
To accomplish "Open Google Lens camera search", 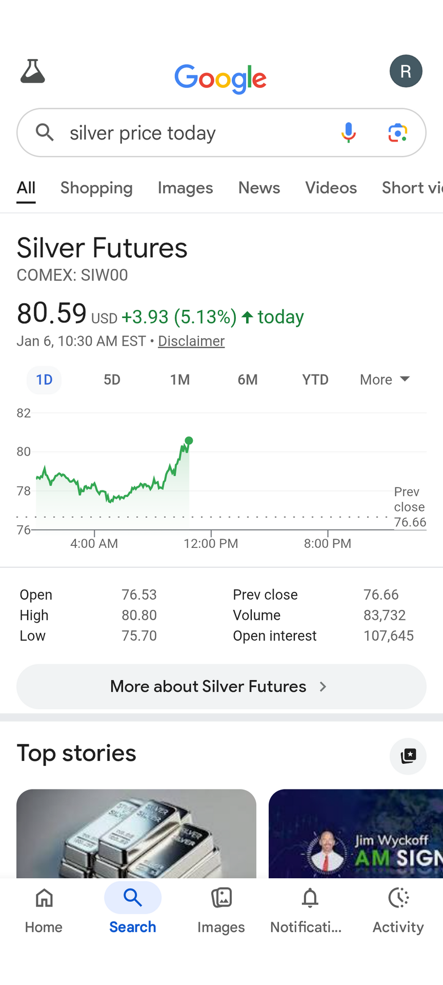I will 397,132.
